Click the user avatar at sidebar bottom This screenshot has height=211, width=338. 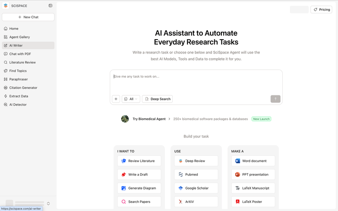pos(9,203)
